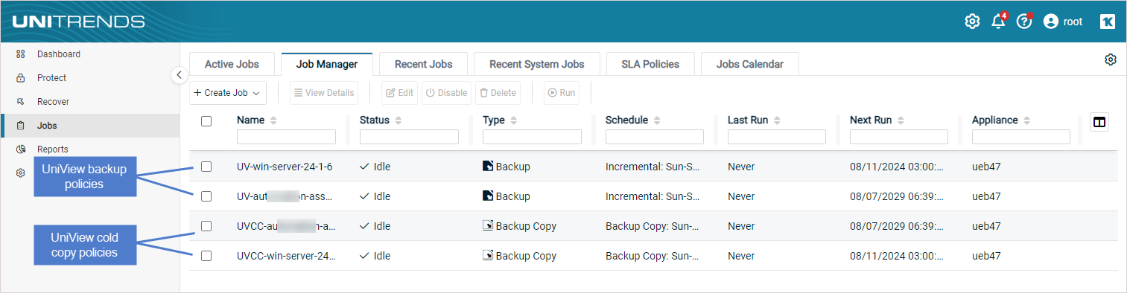The image size is (1127, 293).
Task: Click the Delete toolbar button
Action: tap(498, 93)
